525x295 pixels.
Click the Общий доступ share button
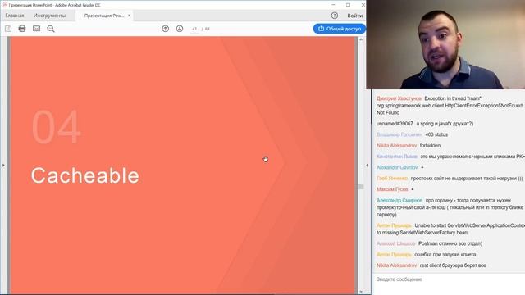pos(339,29)
